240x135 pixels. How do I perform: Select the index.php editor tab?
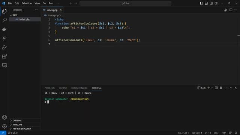point(52,10)
